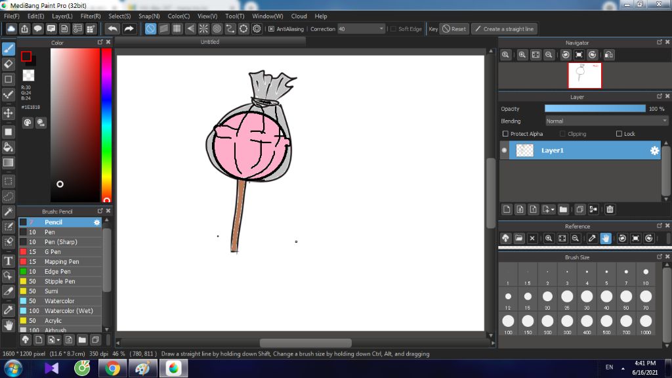The image size is (672, 378).
Task: Zoom in on Navigator panel
Action: tap(522, 55)
